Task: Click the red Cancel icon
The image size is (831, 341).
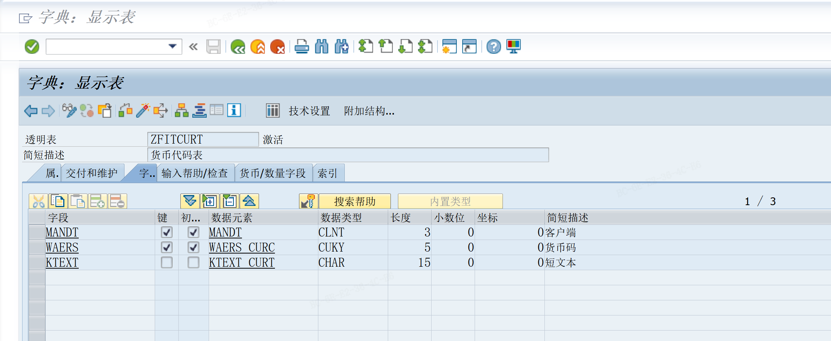Action: 278,47
